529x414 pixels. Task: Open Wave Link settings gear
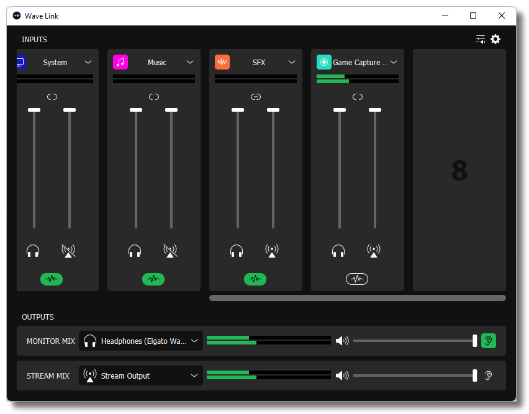pyautogui.click(x=495, y=39)
